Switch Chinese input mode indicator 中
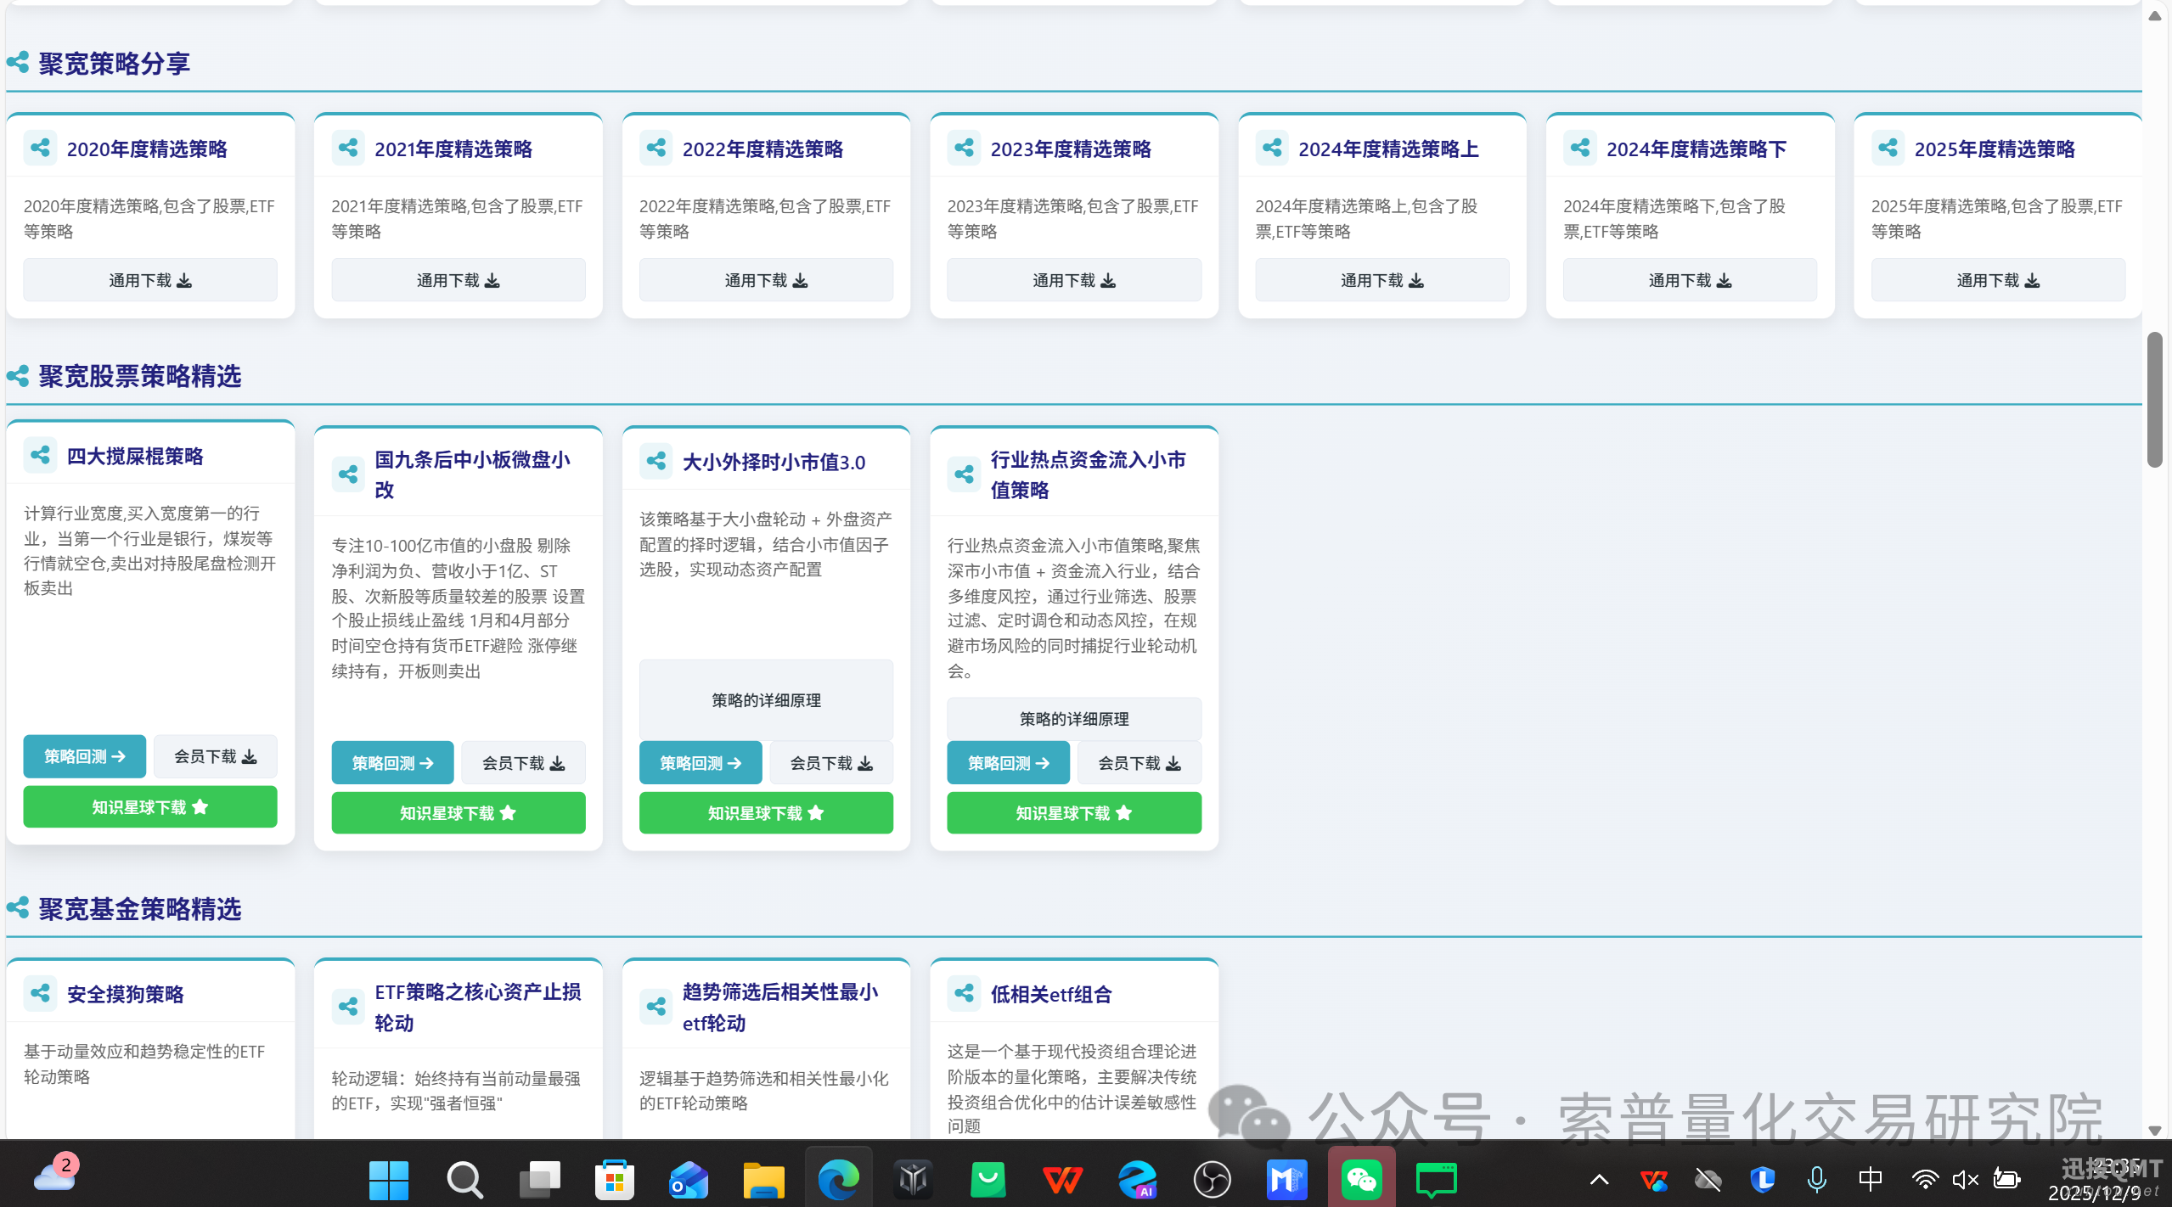This screenshot has width=2172, height=1207. point(1870,1179)
